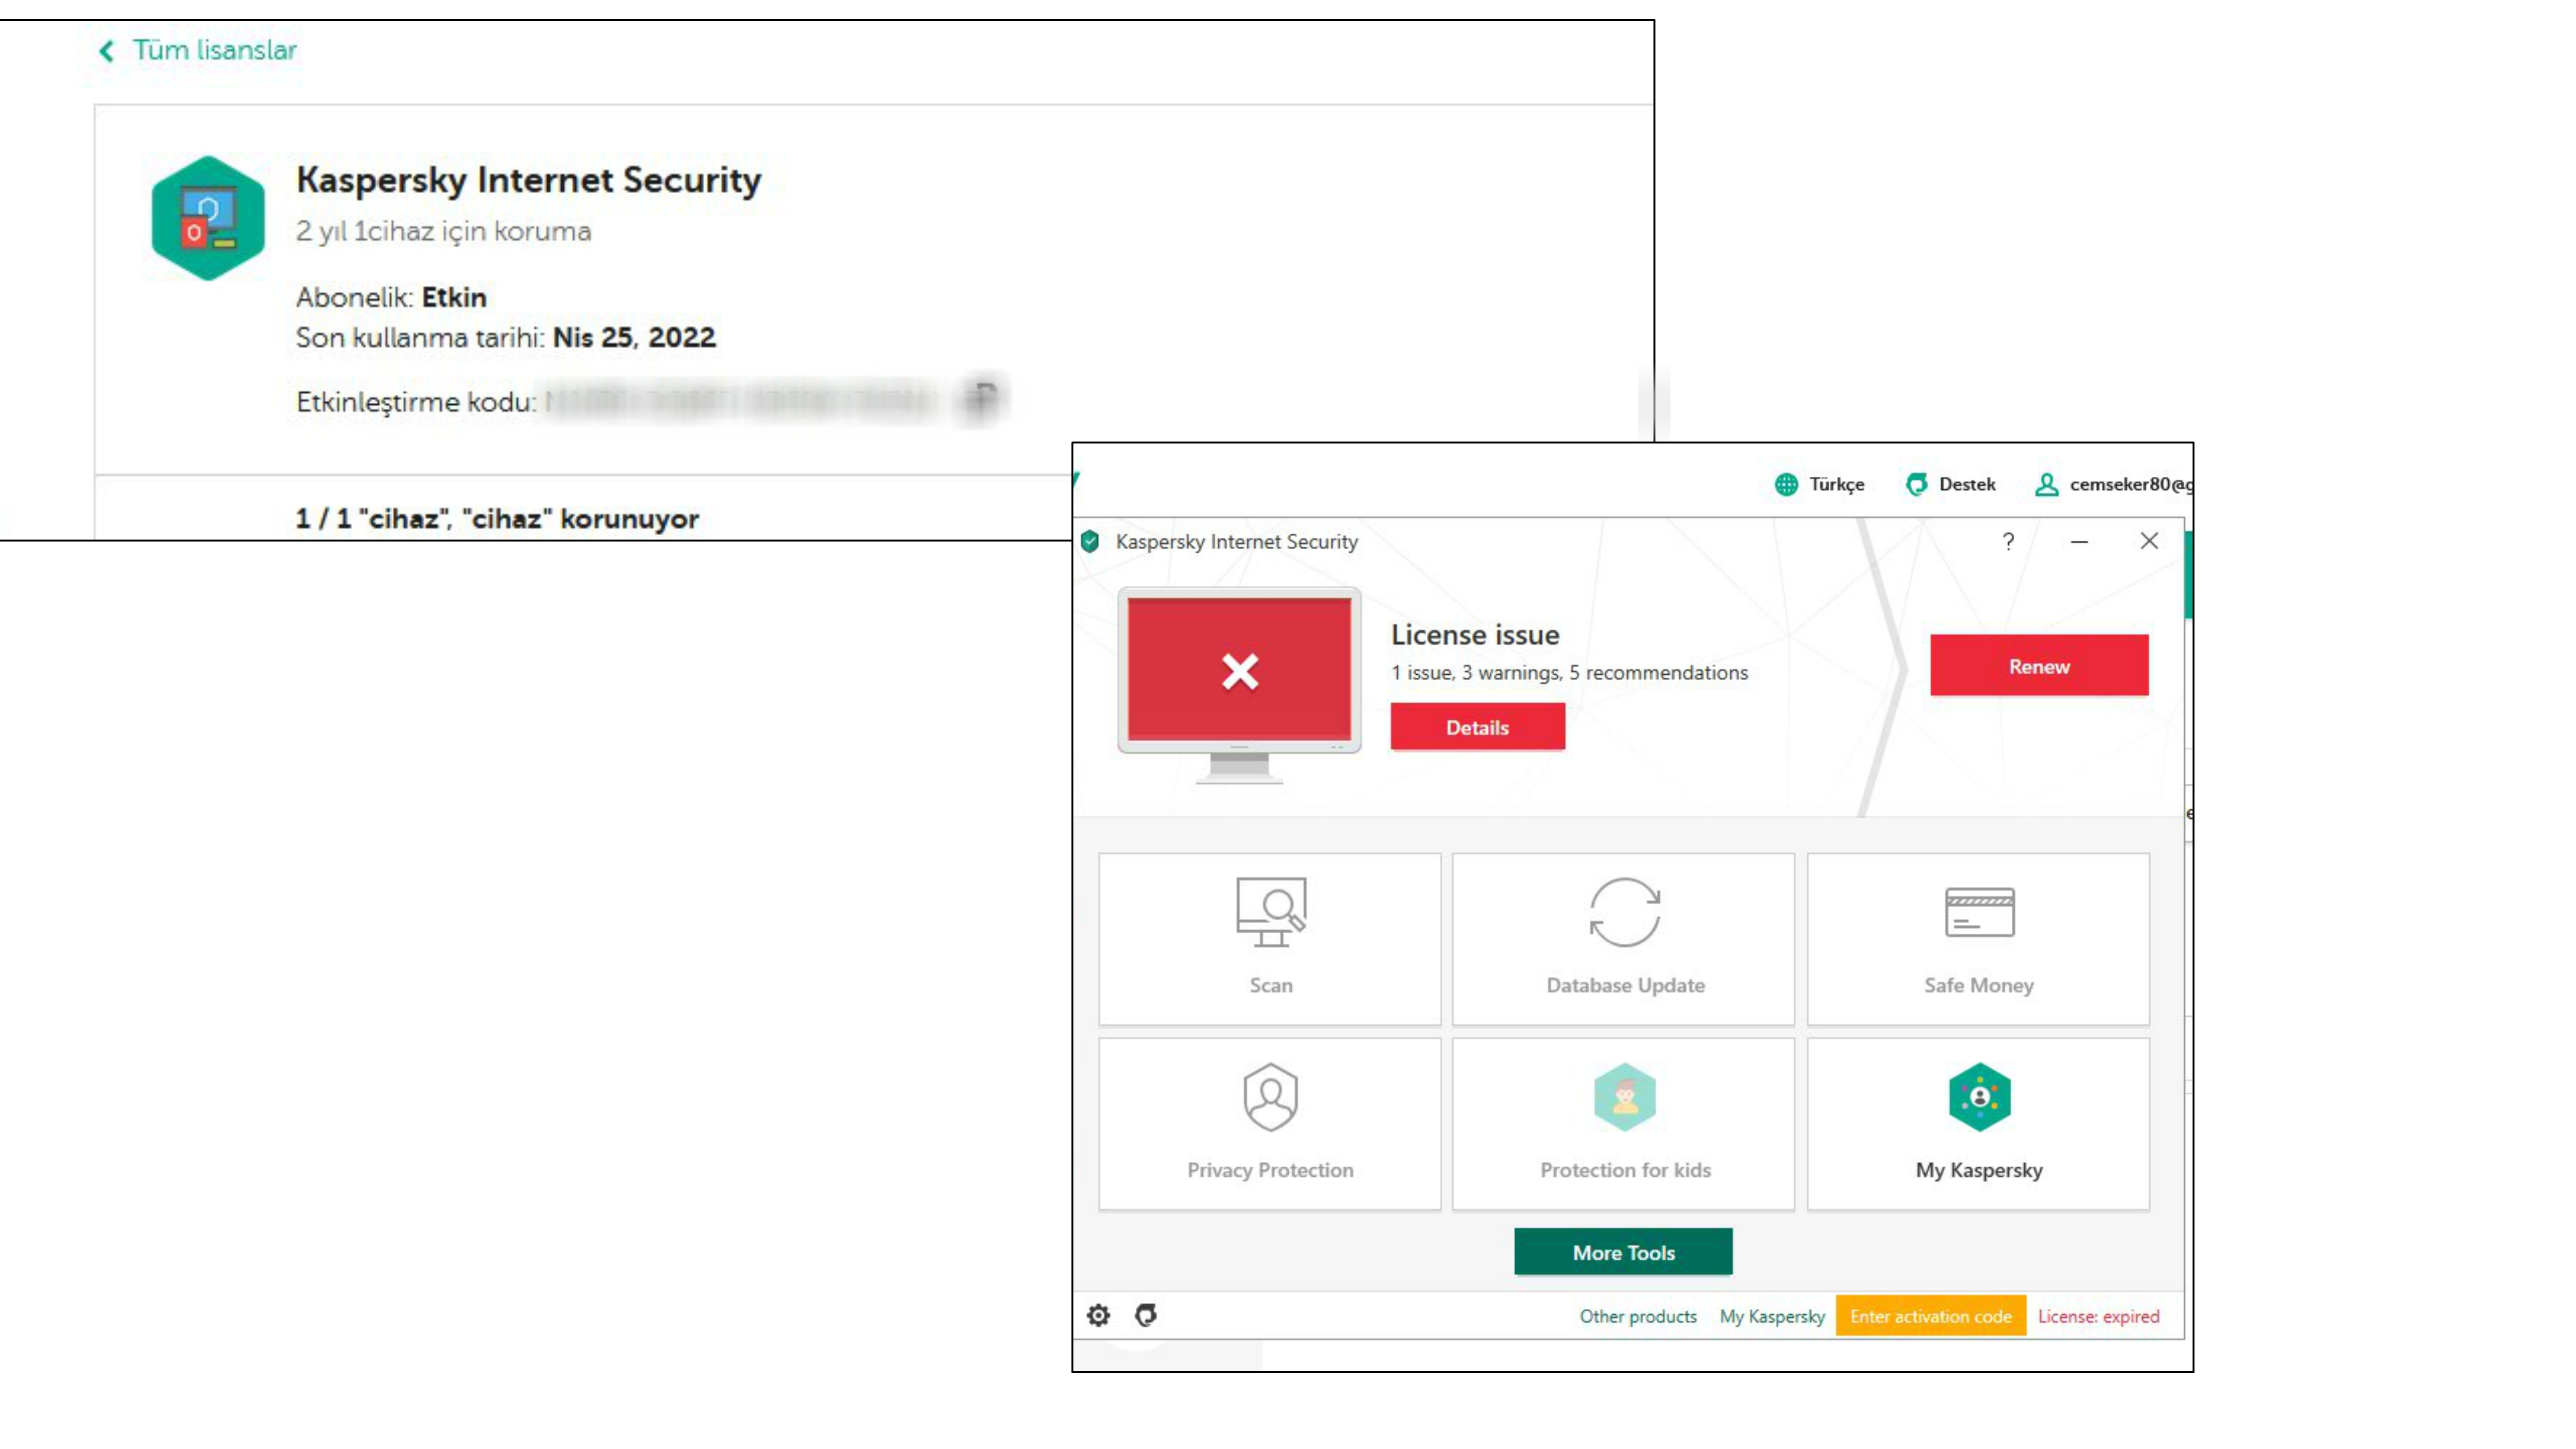Viewport: 2576px width, 1449px height.
Task: Open the cemseker80 account menu
Action: 2131,484
